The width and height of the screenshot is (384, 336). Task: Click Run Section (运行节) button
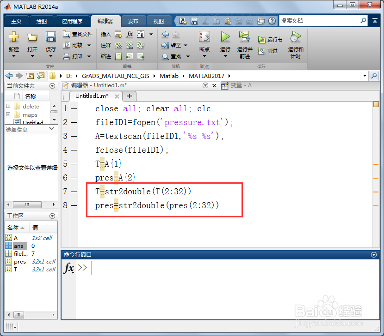[x=270, y=40]
